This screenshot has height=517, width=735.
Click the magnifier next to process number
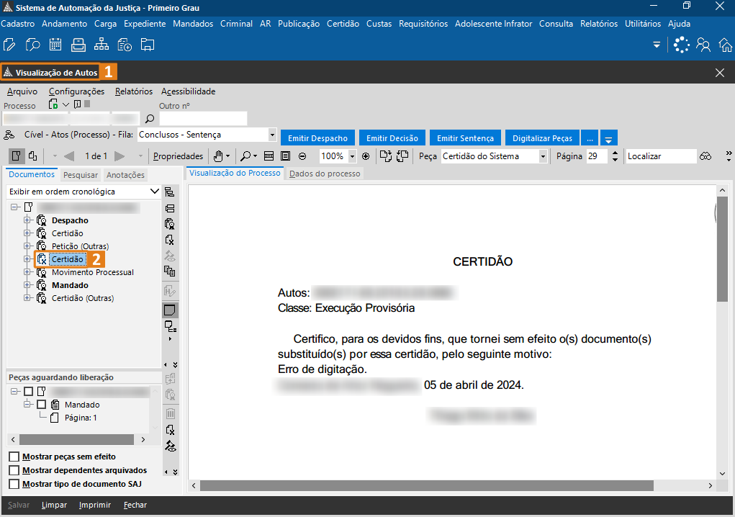(150, 119)
